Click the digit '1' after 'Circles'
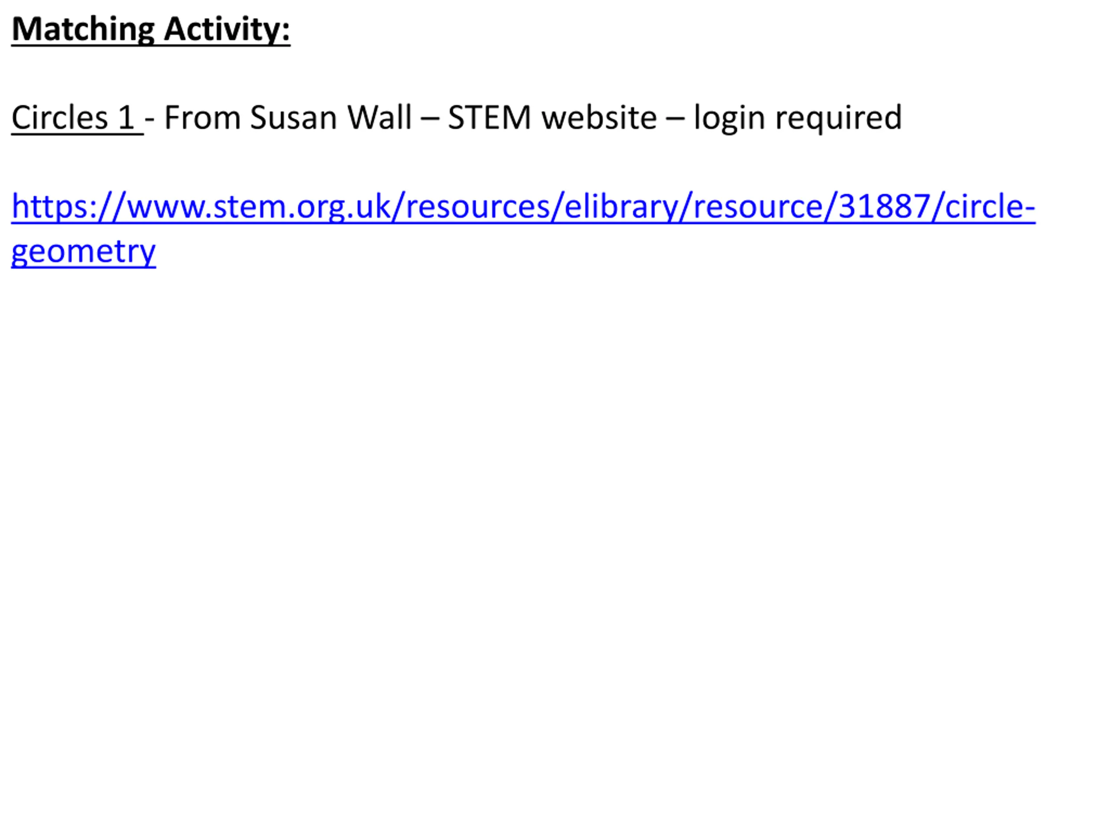The image size is (1110, 832). pos(126,118)
